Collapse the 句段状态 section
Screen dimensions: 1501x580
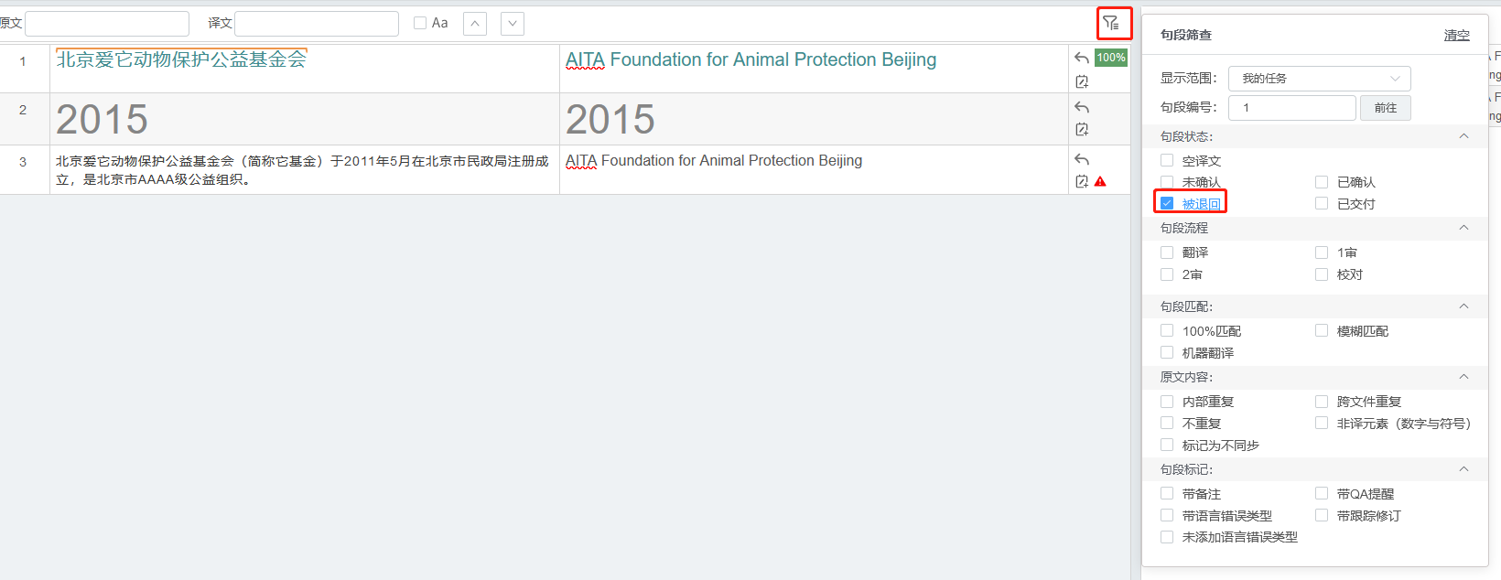(1463, 136)
